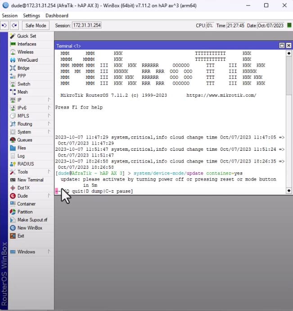Launch a New Terminal
Image resolution: width=293 pixels, height=311 pixels.
coord(30,180)
